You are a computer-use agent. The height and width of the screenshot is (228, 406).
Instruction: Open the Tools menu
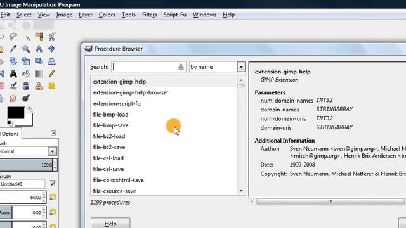pos(128,15)
